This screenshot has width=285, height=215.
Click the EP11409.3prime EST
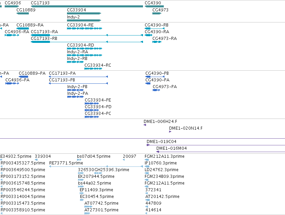(x=82, y=193)
